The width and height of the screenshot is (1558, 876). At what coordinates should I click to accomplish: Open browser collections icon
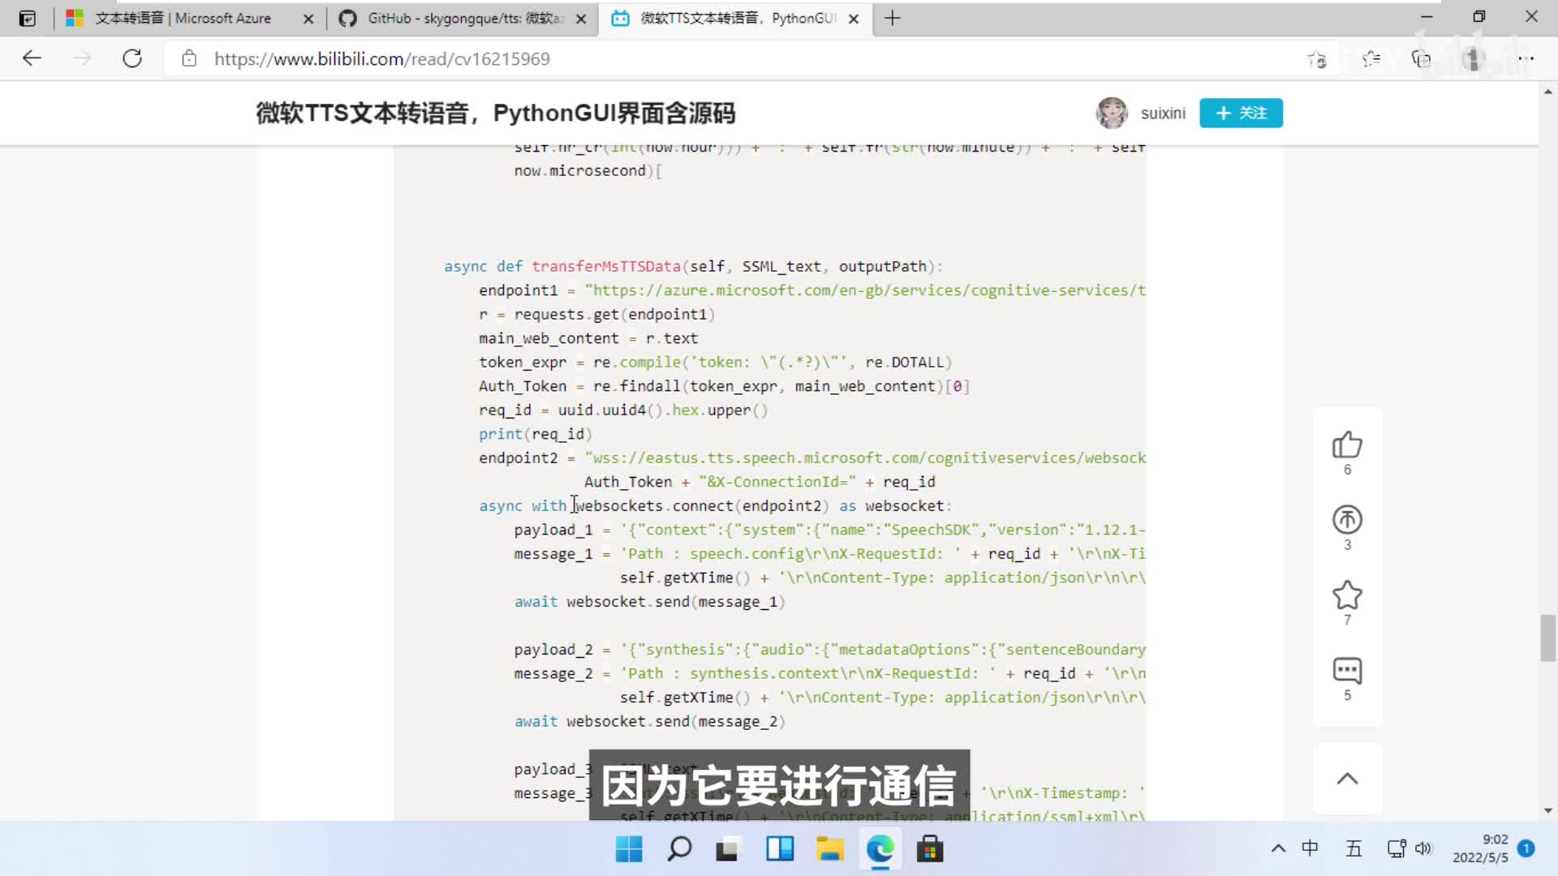[1421, 58]
